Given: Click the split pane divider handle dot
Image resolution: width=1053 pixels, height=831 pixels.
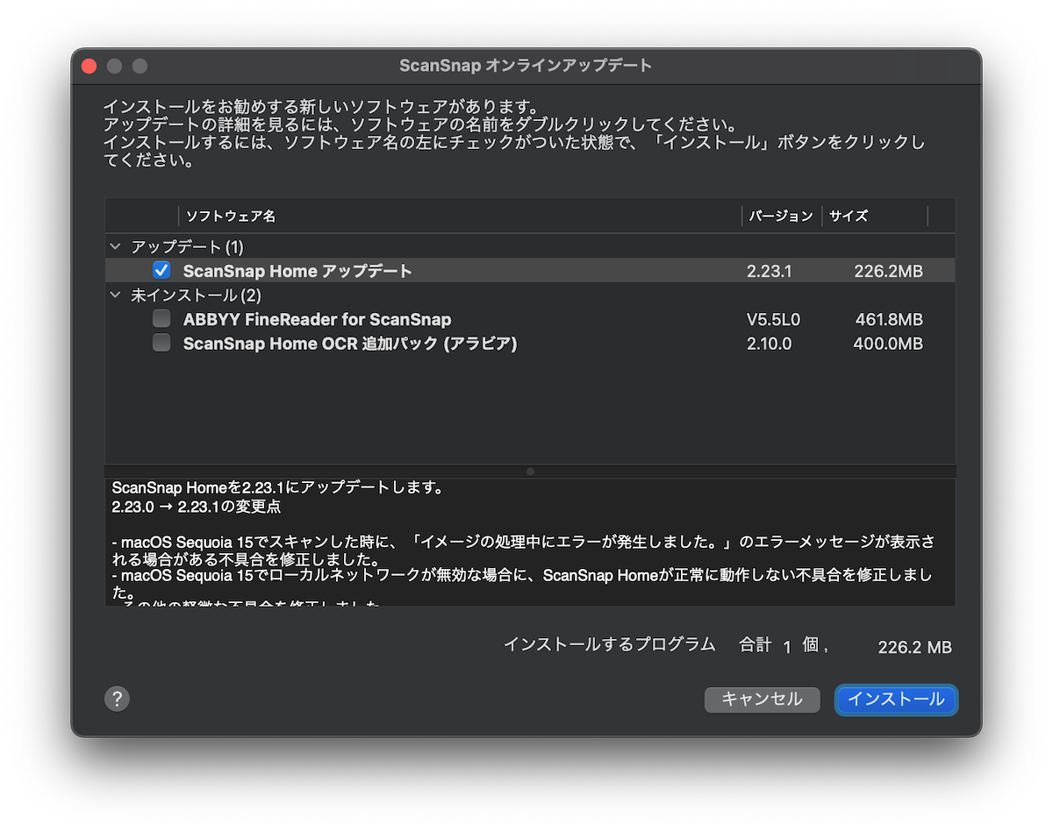Looking at the screenshot, I should [x=530, y=472].
